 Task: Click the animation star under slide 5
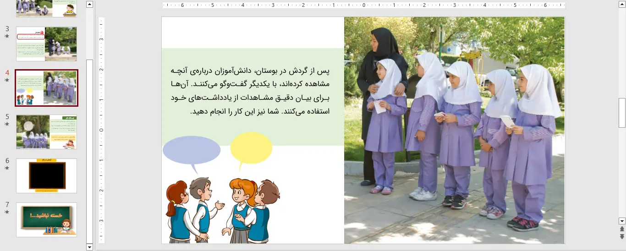[7, 124]
